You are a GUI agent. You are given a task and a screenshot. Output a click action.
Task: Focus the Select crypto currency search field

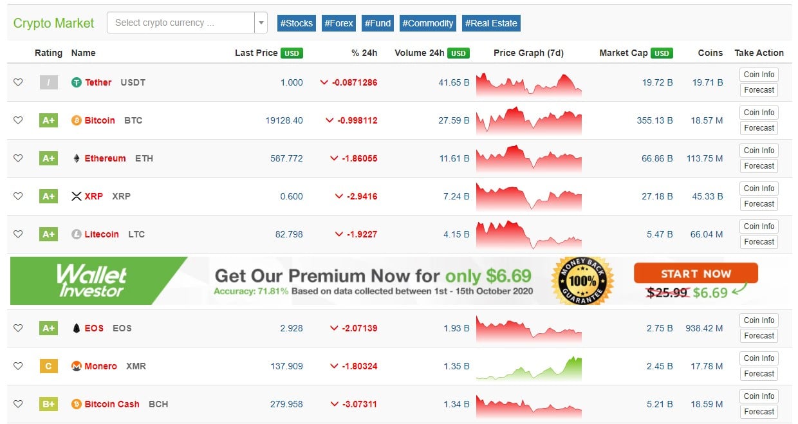click(181, 23)
